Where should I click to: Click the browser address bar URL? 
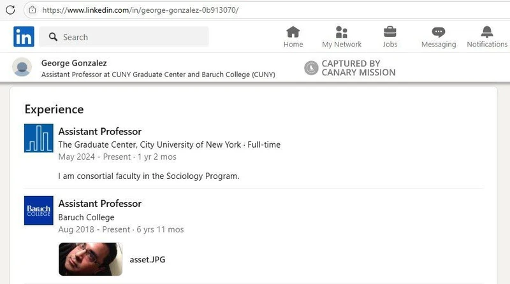click(x=140, y=10)
